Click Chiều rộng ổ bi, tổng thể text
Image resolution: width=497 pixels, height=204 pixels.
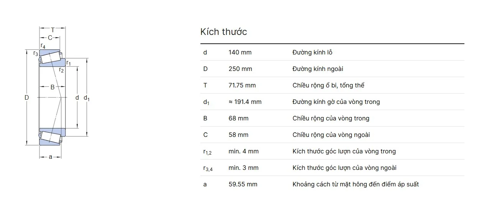[328, 85]
